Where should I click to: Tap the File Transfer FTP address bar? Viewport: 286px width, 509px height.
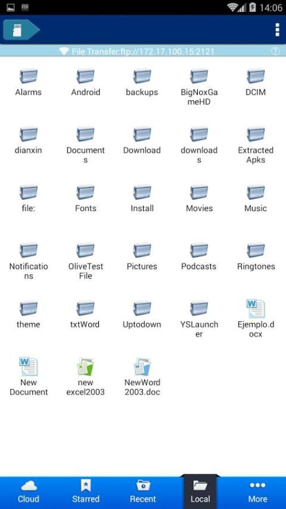point(143,51)
